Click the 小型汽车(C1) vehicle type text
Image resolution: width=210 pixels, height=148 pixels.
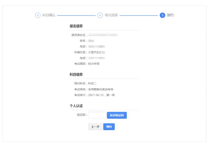pos(96,52)
